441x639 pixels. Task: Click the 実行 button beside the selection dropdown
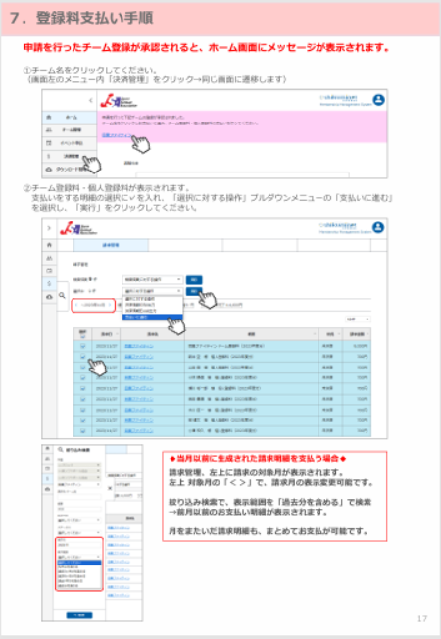194,291
